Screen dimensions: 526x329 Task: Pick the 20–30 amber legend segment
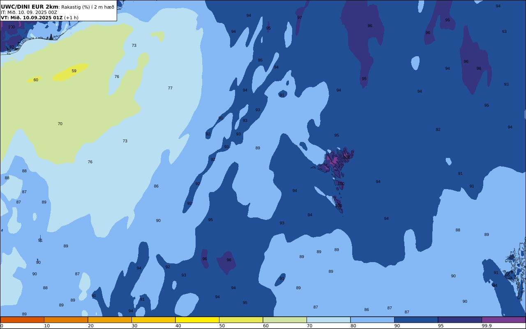110,320
